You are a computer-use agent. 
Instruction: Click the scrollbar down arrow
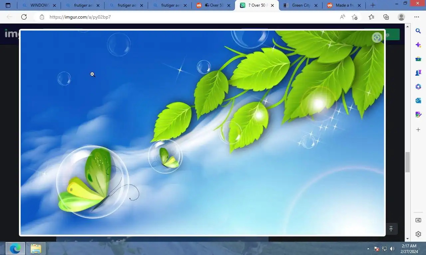click(x=407, y=239)
